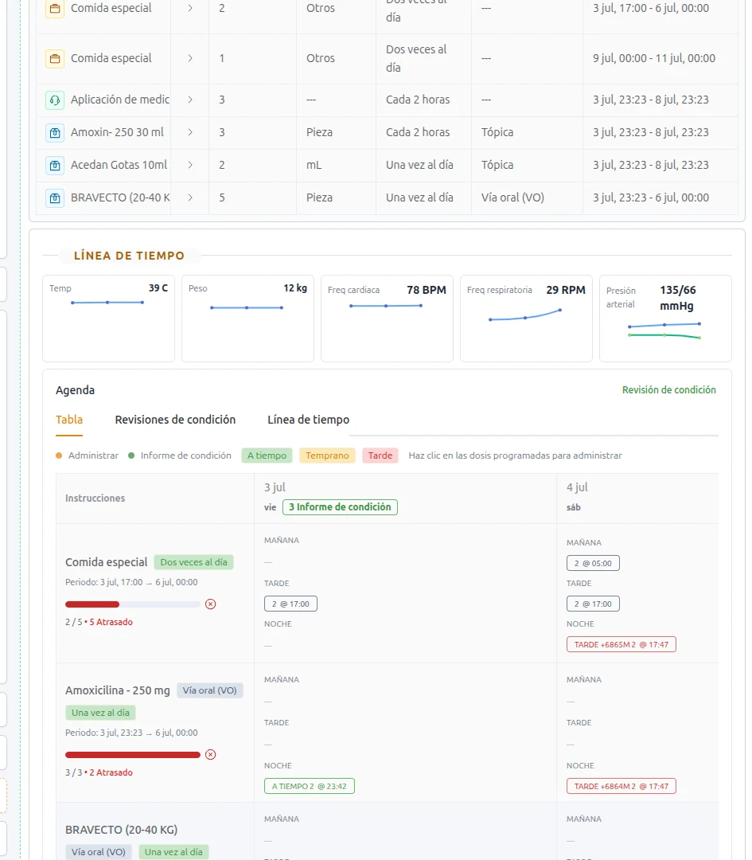Click the Comida especial red progress bar
752x860 pixels.
(x=92, y=604)
